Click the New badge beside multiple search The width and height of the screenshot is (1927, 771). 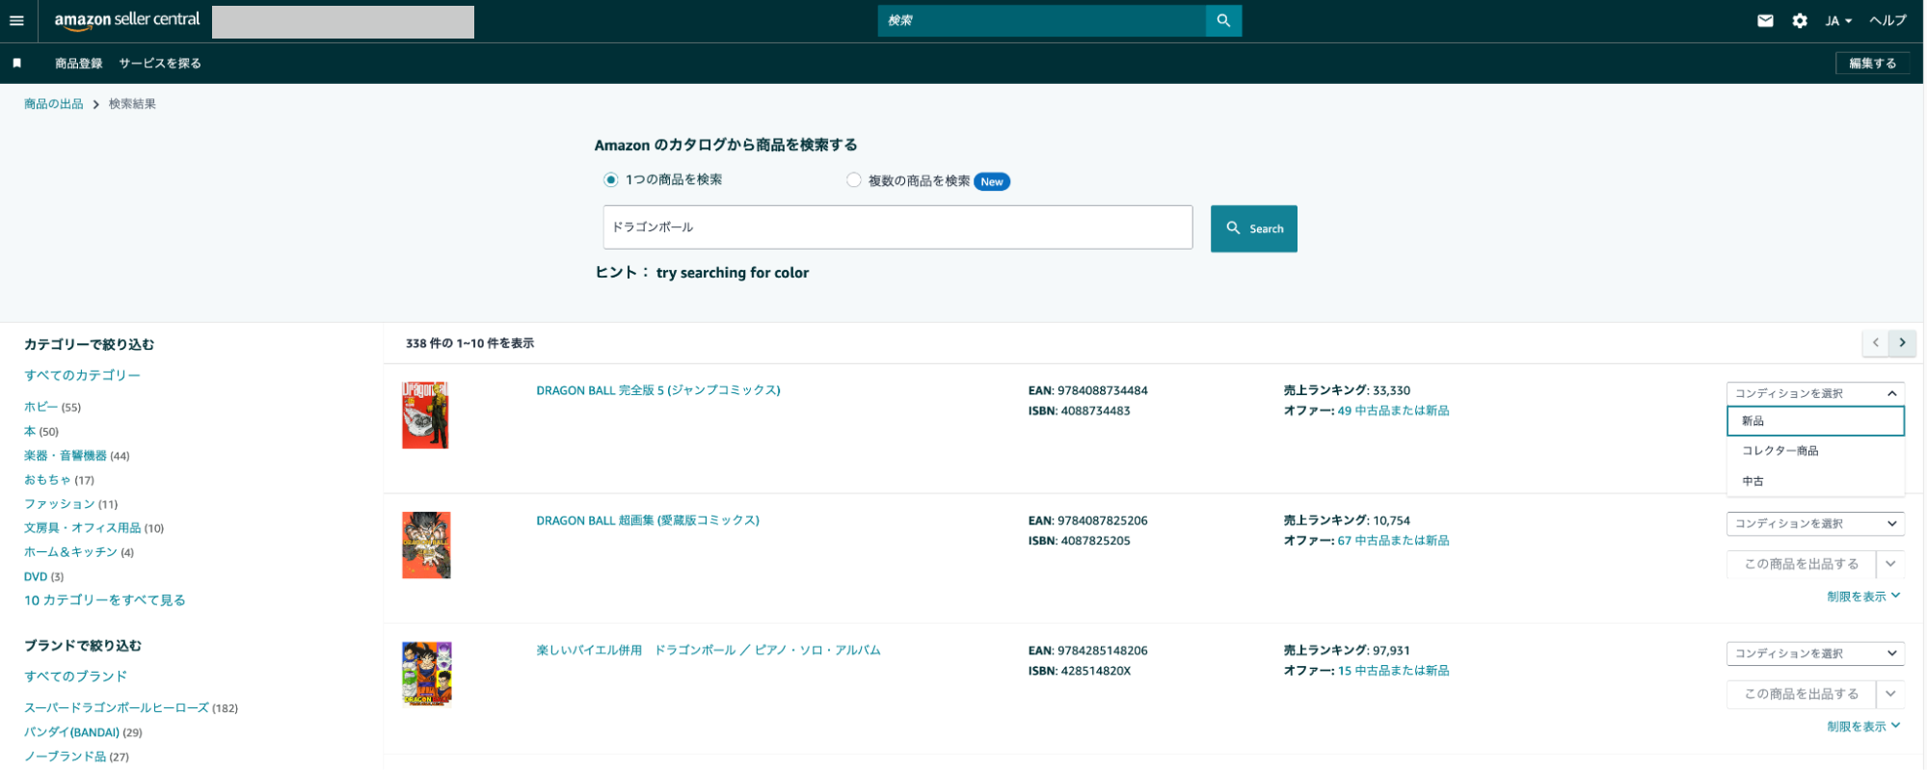992,181
